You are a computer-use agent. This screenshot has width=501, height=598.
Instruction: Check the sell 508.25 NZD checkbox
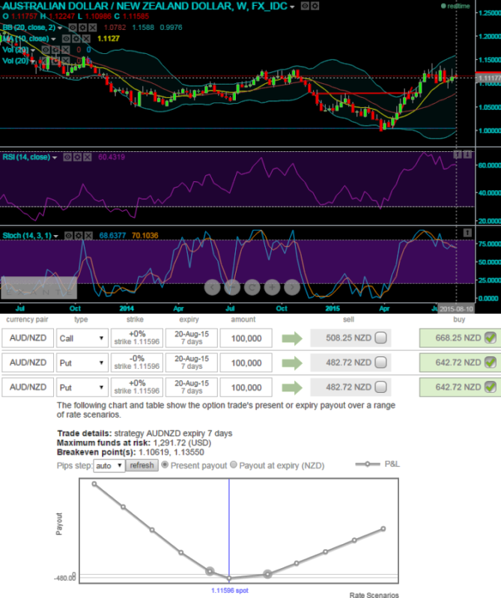[380, 338]
